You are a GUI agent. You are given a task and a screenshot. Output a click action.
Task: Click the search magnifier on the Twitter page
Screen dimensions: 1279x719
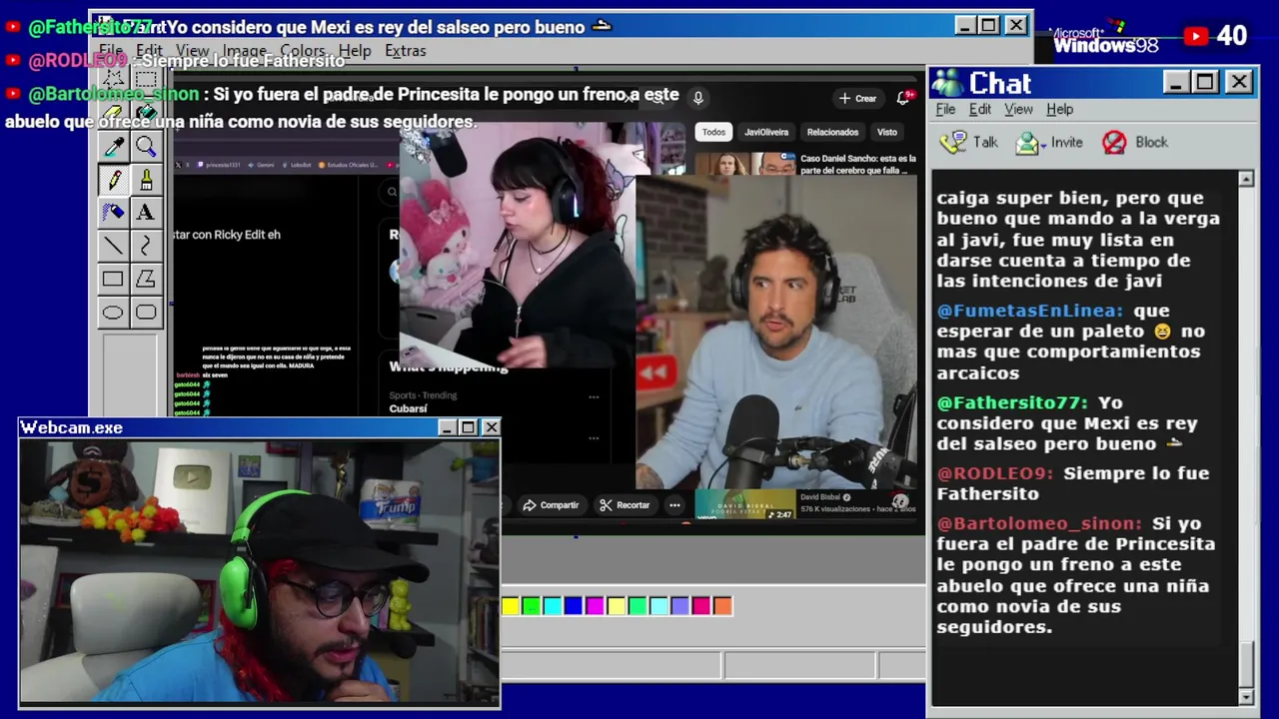click(x=392, y=192)
